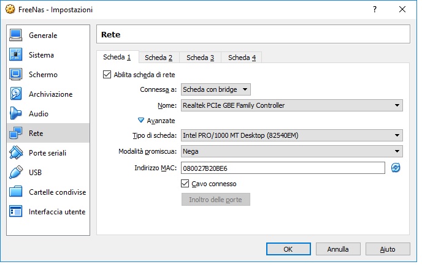This screenshot has width=422, height=267.
Task: Select the Porte seriali connector icon
Action: point(15,153)
